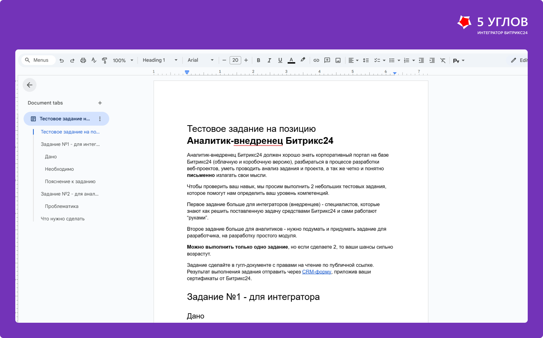Open the zoom 100% dropdown
543x338 pixels.
(x=123, y=60)
